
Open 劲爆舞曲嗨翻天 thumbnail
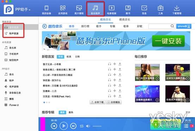147,94
